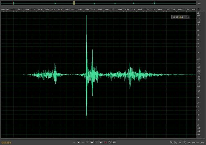Image resolution: width=206 pixels, height=145 pixels.
Task: Click ruler at the 13.50 time label
Action: tap(133, 10)
